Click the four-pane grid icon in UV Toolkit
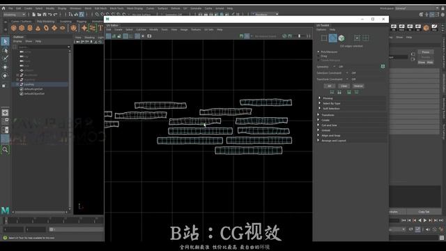The image size is (446, 251). pos(365,38)
